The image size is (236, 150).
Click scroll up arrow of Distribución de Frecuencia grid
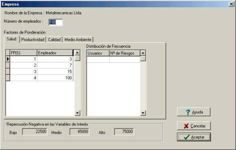tap(143, 53)
